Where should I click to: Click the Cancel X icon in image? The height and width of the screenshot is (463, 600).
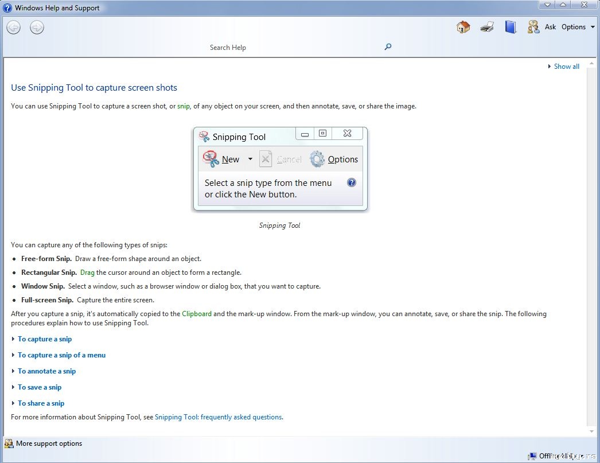pos(266,159)
